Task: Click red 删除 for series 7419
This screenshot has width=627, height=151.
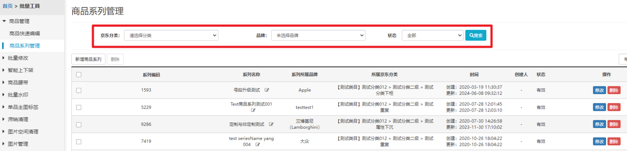Action: (614, 142)
